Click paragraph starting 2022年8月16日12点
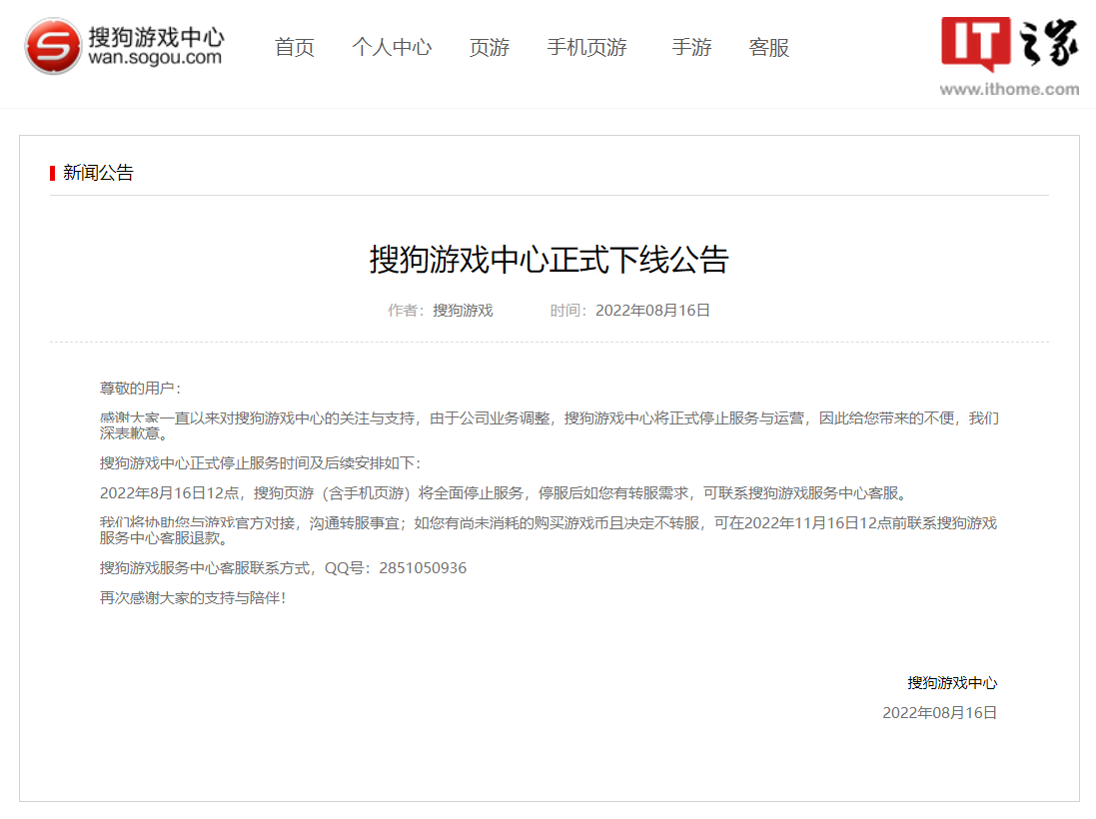1096x819 pixels. [506, 493]
